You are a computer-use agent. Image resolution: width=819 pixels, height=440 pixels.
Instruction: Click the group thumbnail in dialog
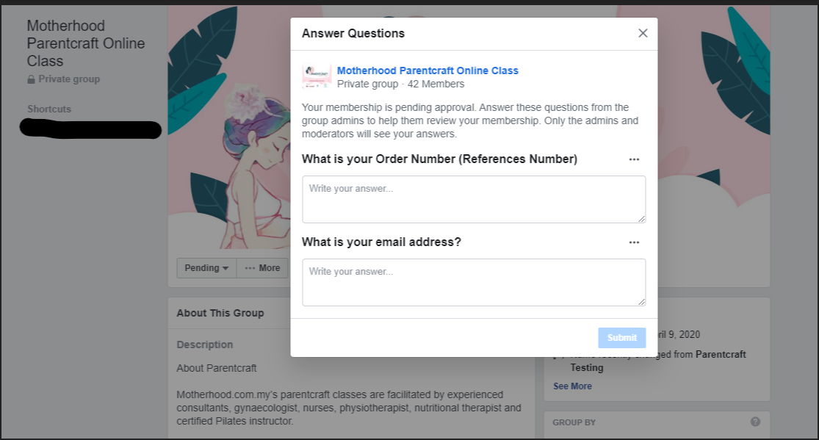tap(317, 76)
